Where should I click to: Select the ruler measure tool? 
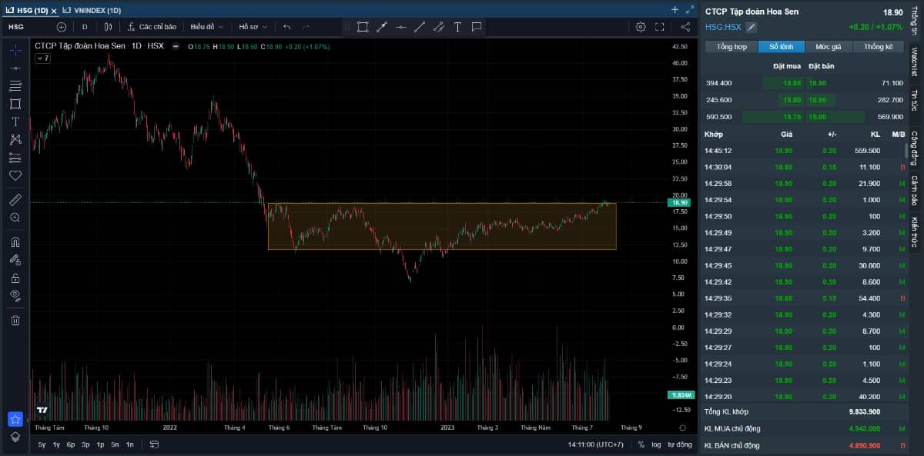tap(15, 200)
